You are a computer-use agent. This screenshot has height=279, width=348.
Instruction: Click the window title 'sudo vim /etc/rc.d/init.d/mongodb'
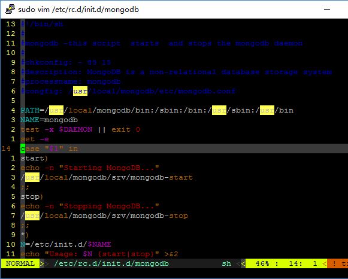tap(78, 10)
